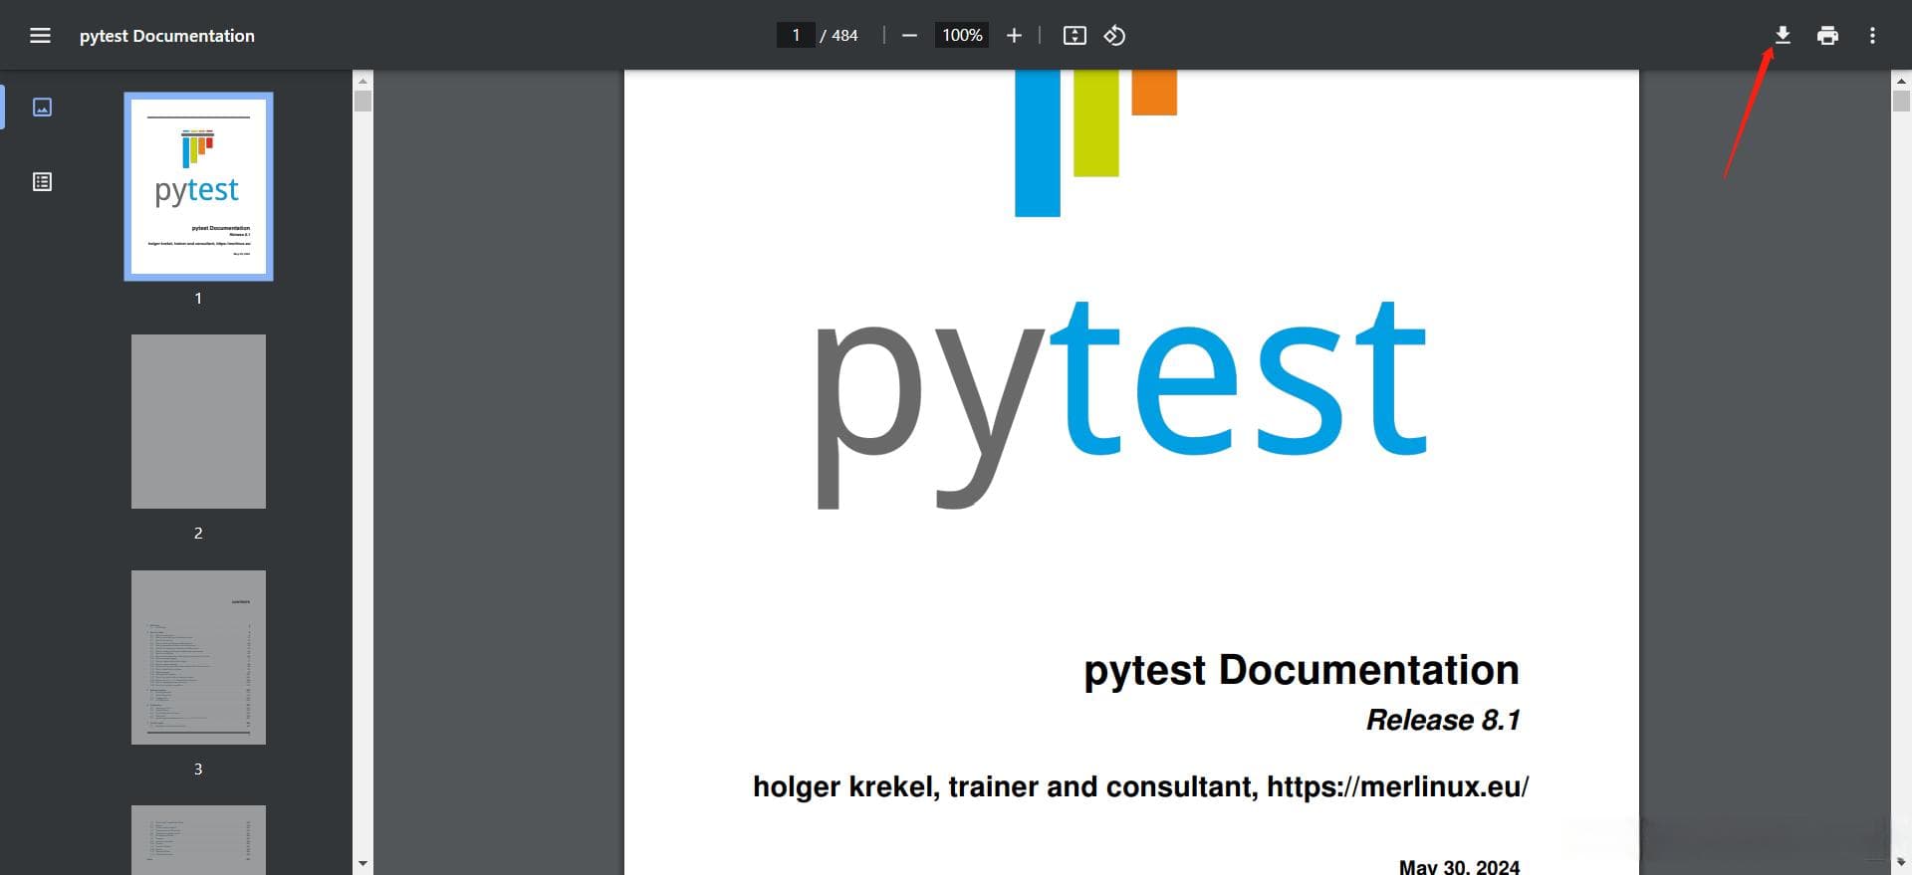The height and width of the screenshot is (875, 1912).
Task: Click the thumbnail panel scroll up arrow
Action: (x=362, y=80)
